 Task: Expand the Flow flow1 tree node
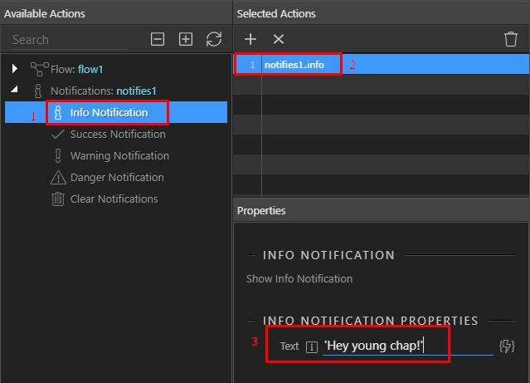15,69
